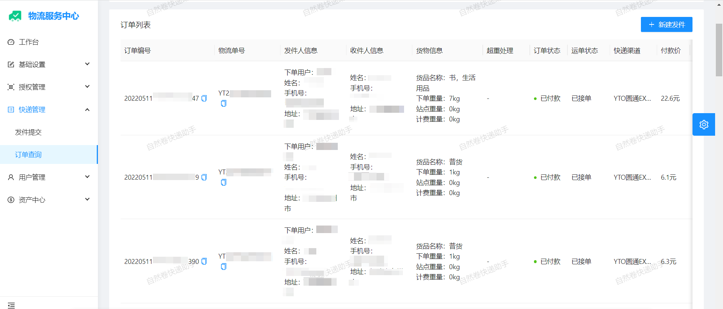723x309 pixels.
Task: Copy the first order's YT2 tracking number
Action: (224, 103)
